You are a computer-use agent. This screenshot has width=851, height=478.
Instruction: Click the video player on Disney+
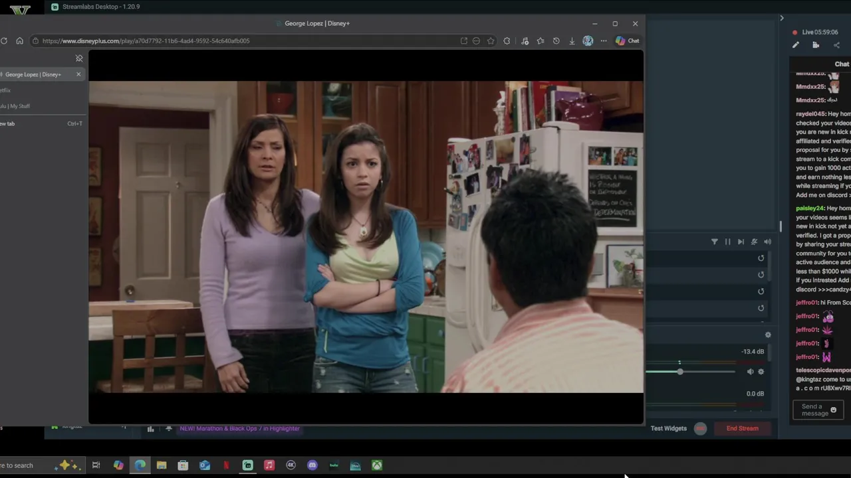coord(366,236)
